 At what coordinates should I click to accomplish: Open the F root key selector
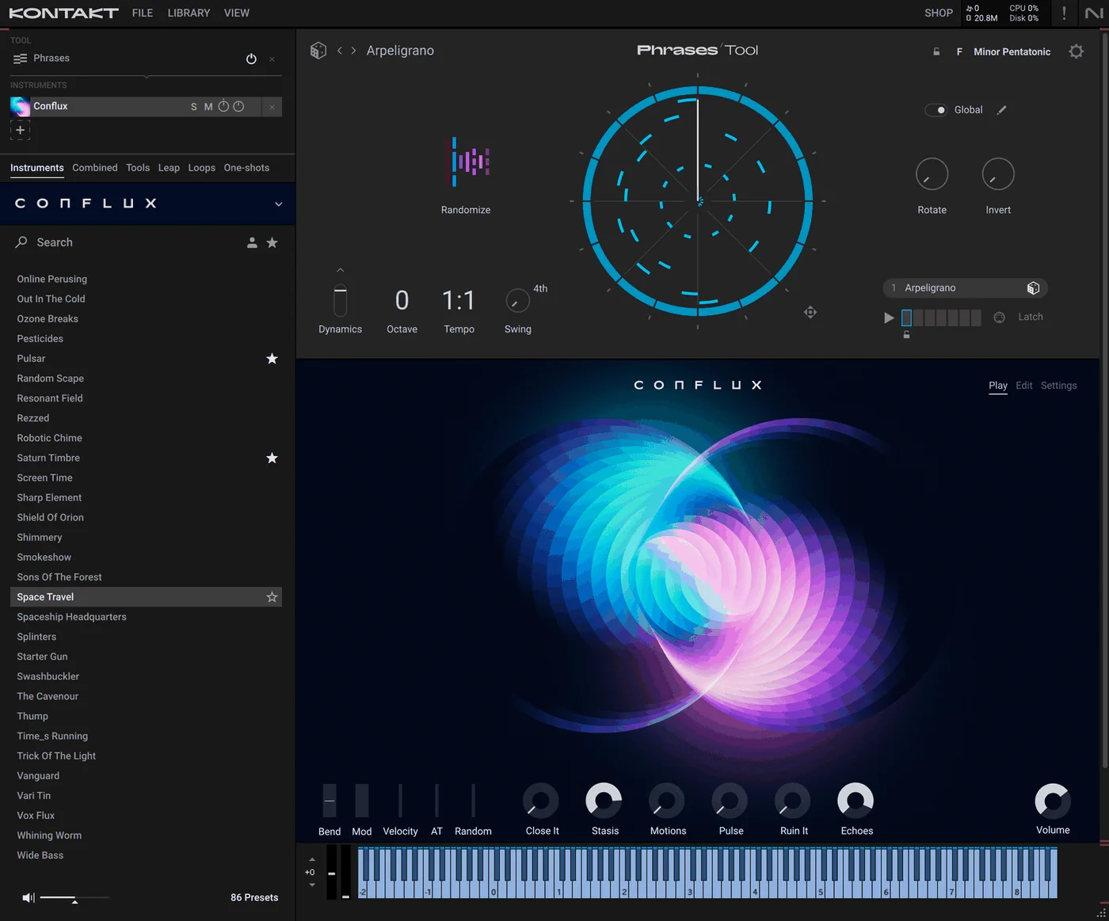point(959,51)
